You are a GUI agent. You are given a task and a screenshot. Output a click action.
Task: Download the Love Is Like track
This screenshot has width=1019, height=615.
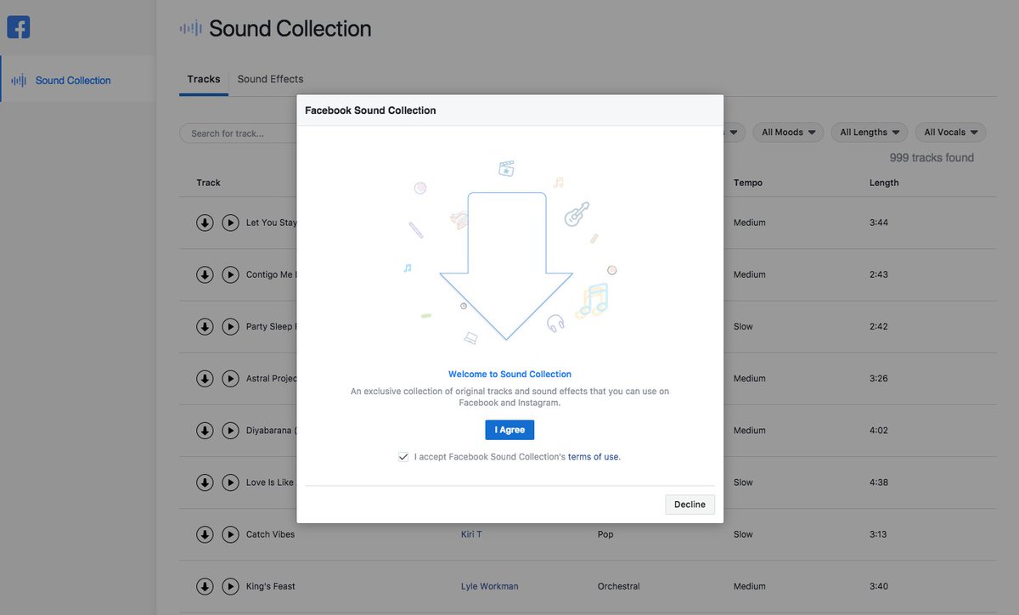[205, 482]
